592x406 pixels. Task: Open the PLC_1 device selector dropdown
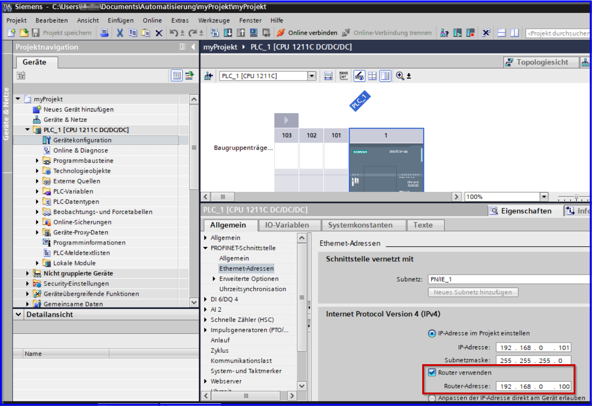pyautogui.click(x=312, y=76)
